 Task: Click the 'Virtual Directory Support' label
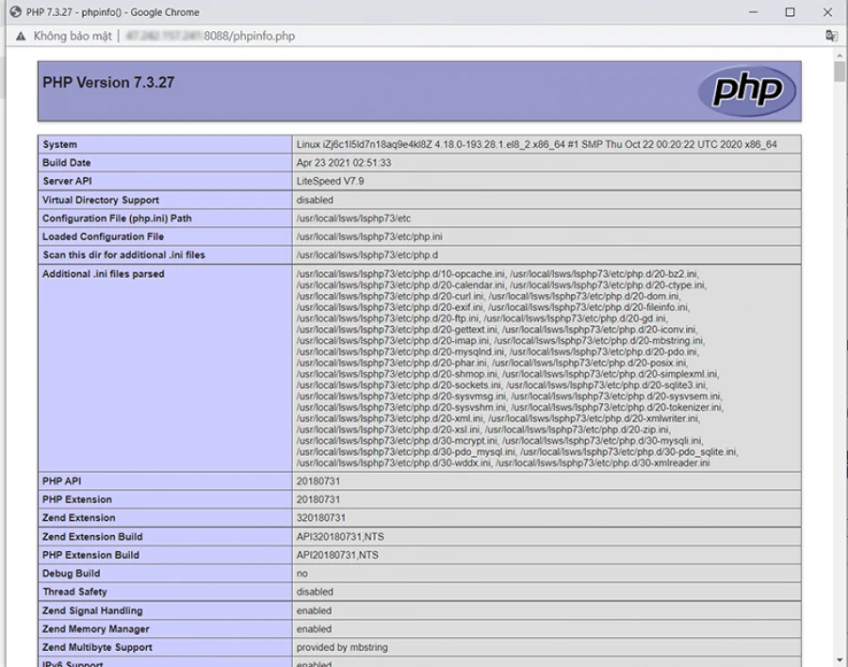tap(101, 200)
